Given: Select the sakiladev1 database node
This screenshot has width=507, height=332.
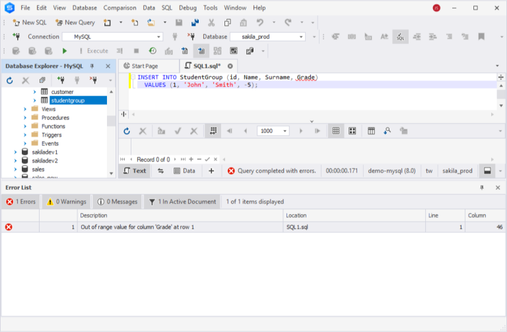Looking at the screenshot, I should pos(45,152).
